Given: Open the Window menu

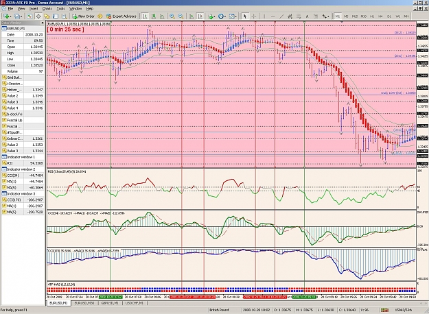Looking at the screenshot, I should click(76, 9).
